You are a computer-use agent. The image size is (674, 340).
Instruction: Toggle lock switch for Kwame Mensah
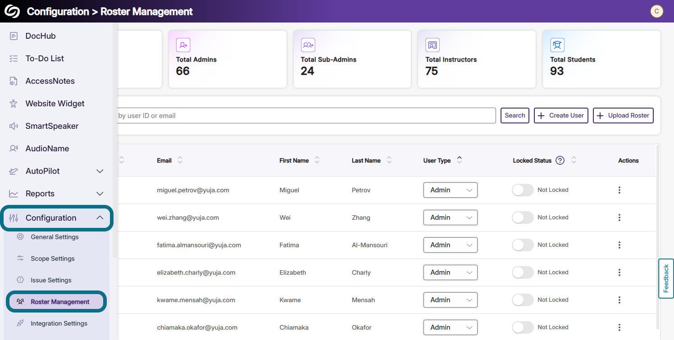pyautogui.click(x=523, y=300)
